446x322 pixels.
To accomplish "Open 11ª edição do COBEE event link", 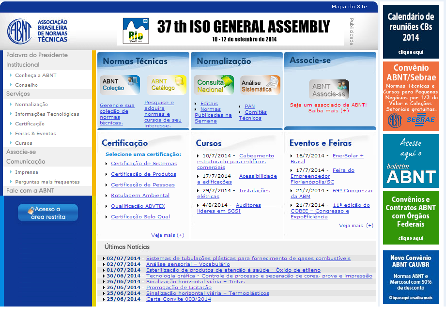I will pos(330,211).
